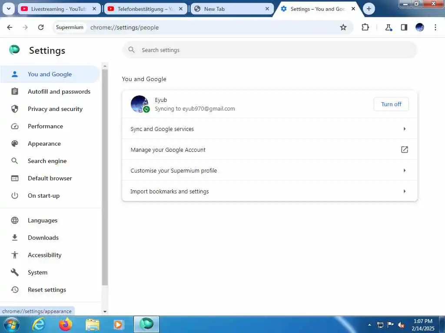Click the Search settings field
Image resolution: width=445 pixels, height=333 pixels.
(269, 50)
